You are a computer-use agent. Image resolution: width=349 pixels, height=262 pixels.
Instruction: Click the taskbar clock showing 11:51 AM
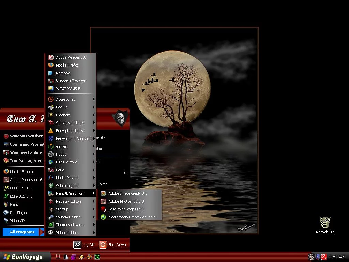coord(336,257)
